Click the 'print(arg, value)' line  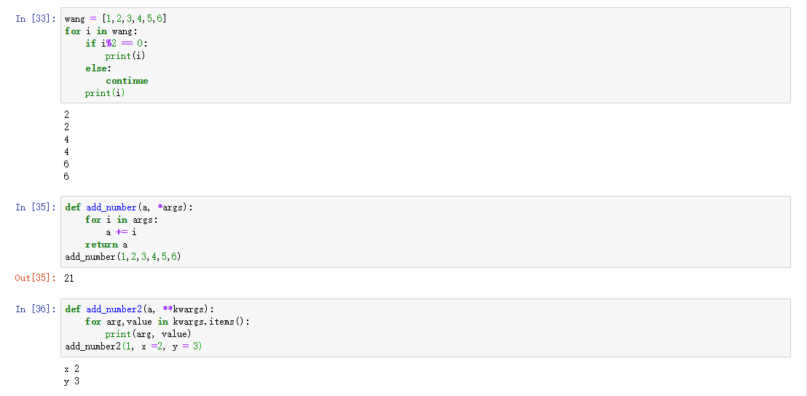148,334
